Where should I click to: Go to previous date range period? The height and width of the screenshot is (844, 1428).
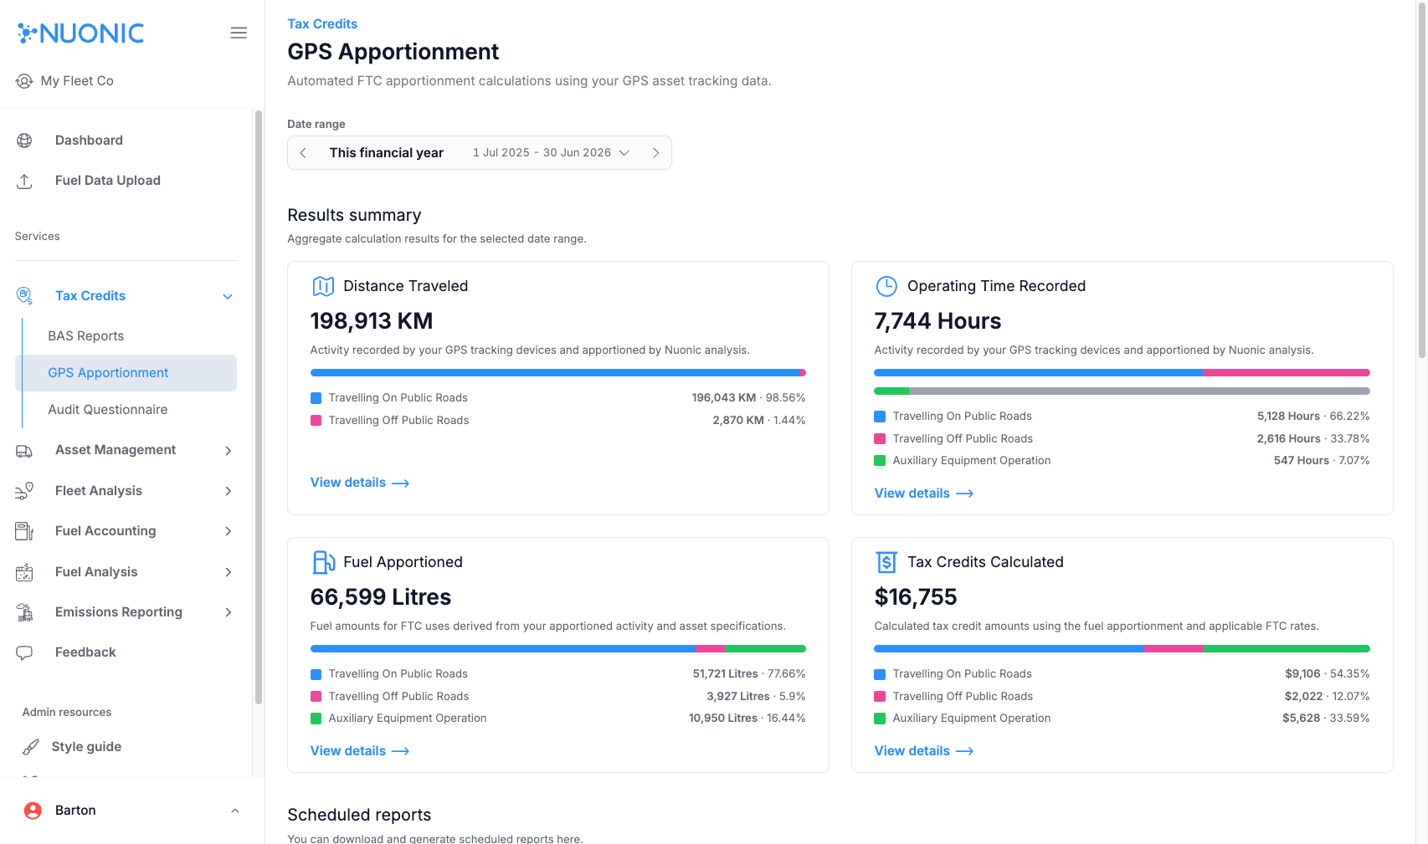[x=303, y=153]
